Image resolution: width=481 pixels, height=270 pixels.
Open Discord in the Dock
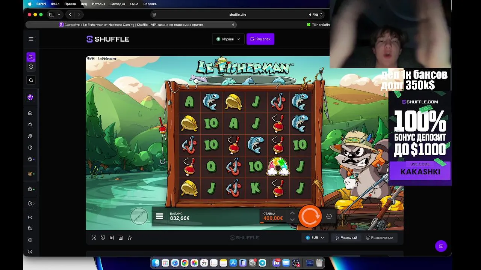[277, 263]
